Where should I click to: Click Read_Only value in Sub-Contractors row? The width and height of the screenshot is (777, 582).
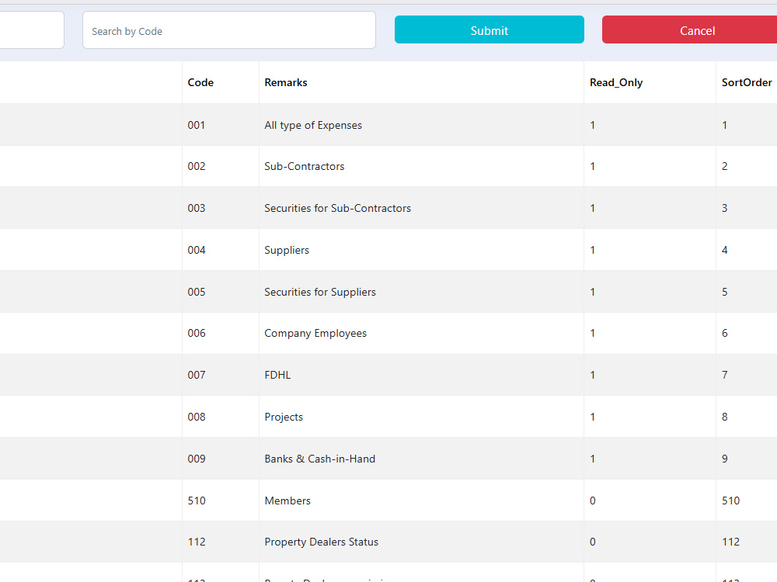tap(593, 166)
